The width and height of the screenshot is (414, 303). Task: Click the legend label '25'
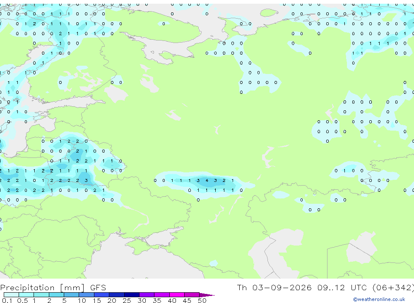[127, 301]
